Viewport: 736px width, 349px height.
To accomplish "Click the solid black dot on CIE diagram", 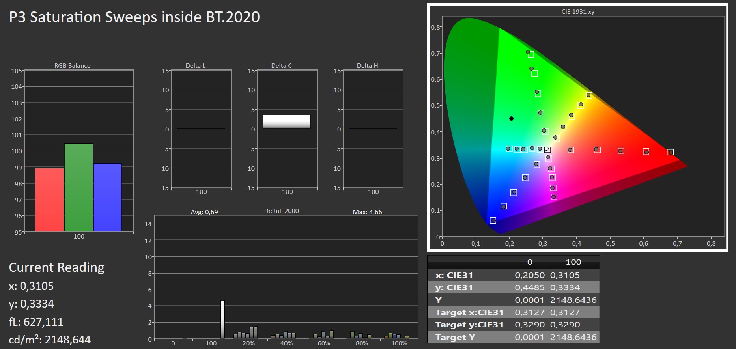I will [x=511, y=118].
